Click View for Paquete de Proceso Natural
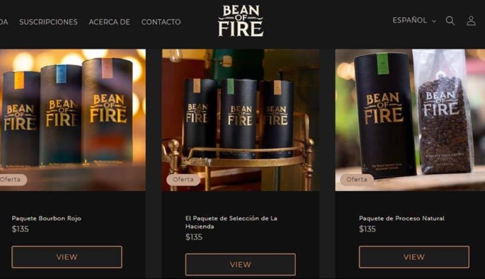Screen dimensions: 485x279 point(414,257)
